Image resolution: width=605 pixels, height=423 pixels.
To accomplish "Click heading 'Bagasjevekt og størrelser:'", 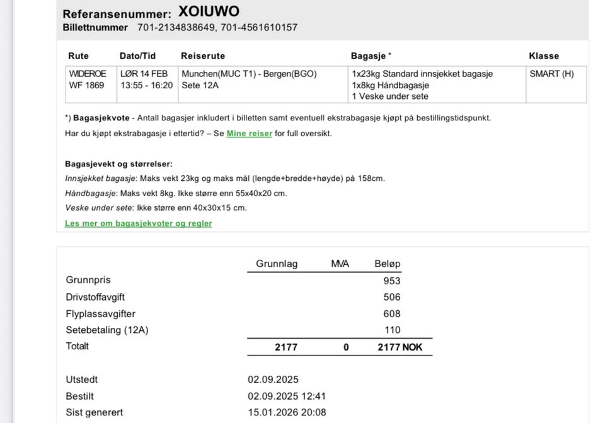I will pos(119,164).
